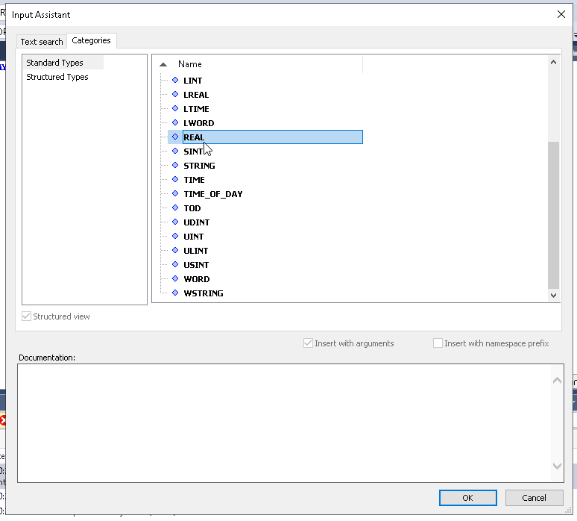Click the type list scrollbar thumb
577x521 pixels.
pos(553,215)
